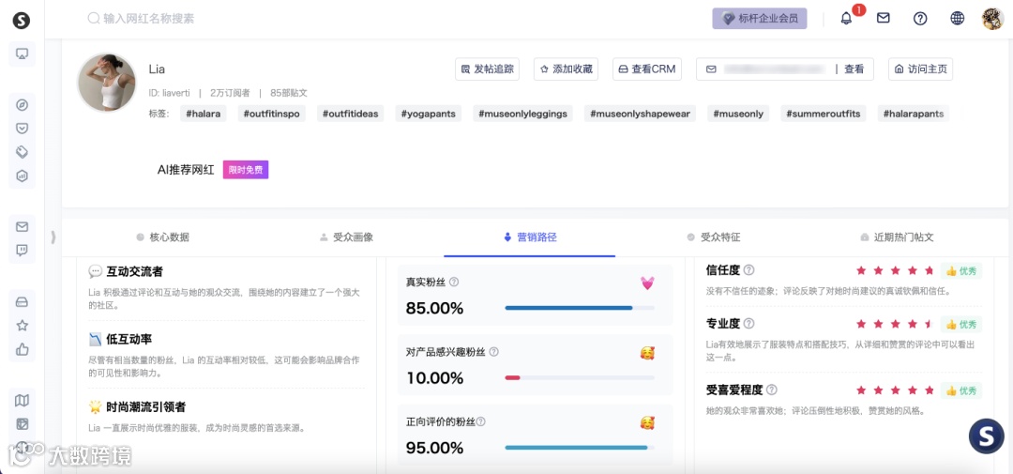Open the Twitch chat sidebar icon

pos(22,251)
